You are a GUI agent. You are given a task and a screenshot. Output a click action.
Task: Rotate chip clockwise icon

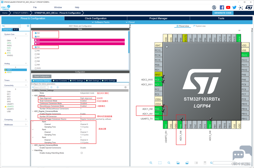pyautogui.click(x=178, y=163)
